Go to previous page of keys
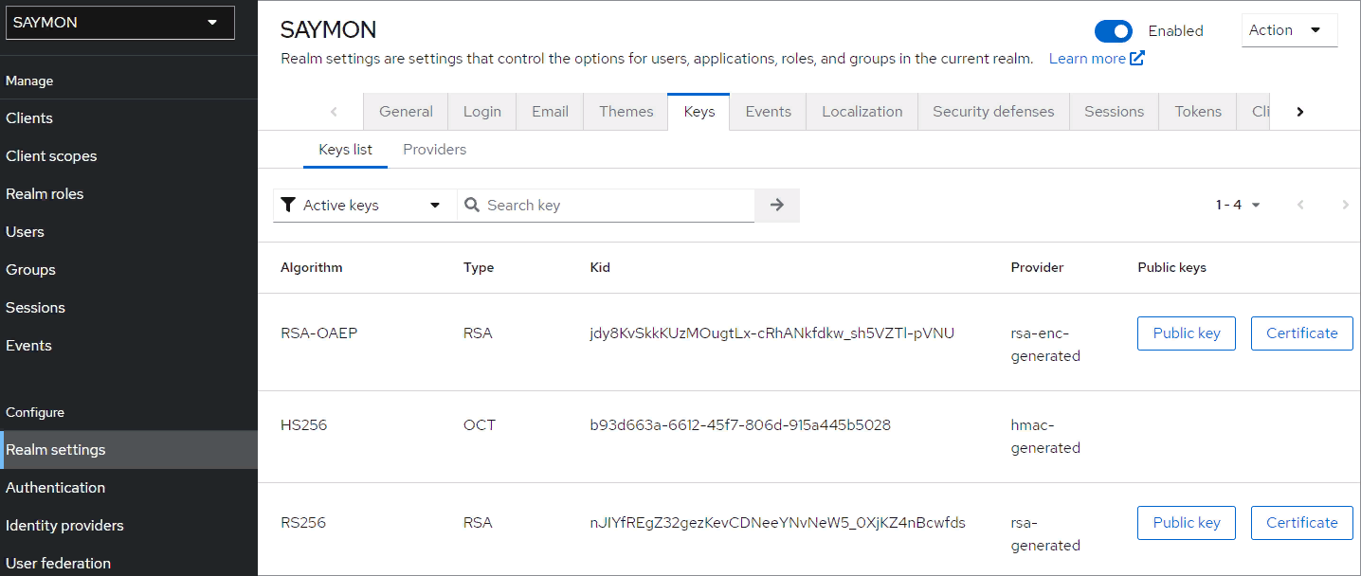This screenshot has height=576, width=1361. pos(1300,206)
